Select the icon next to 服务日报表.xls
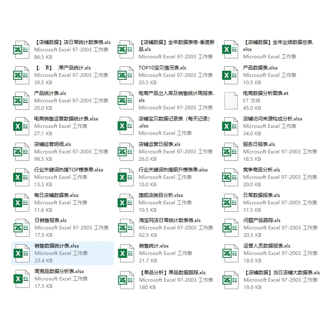 pyautogui.click(x=230, y=152)
